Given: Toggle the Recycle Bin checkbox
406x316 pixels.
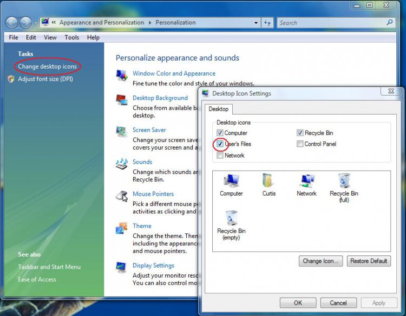Looking at the screenshot, I should click(300, 133).
